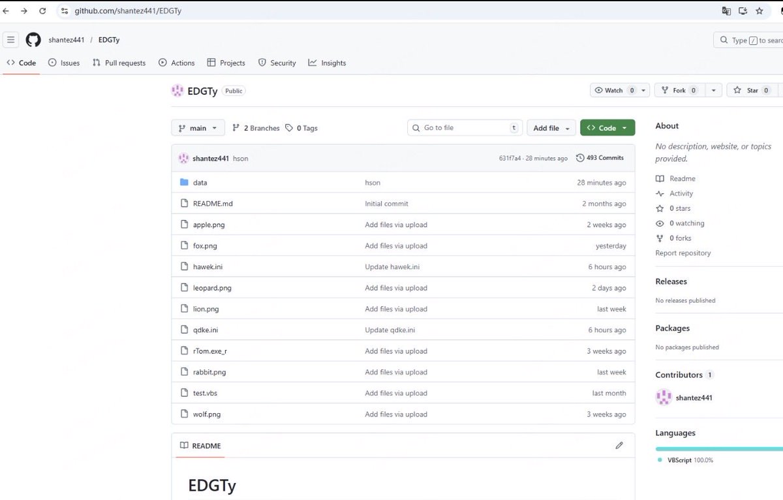Open the leopard.png file

point(212,288)
